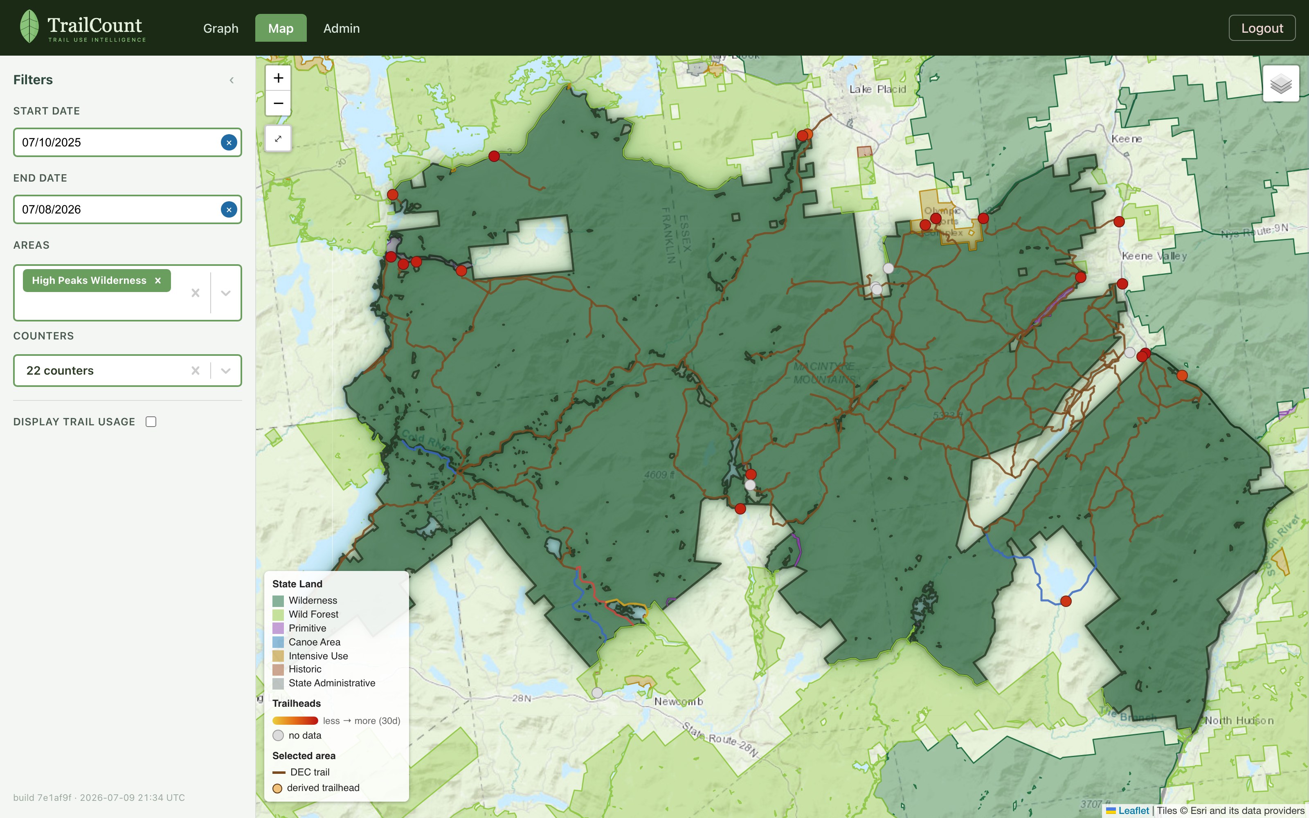This screenshot has height=818, width=1309.
Task: Switch to the Graph tab
Action: [221, 28]
